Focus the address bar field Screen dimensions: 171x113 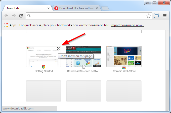point(89,16)
